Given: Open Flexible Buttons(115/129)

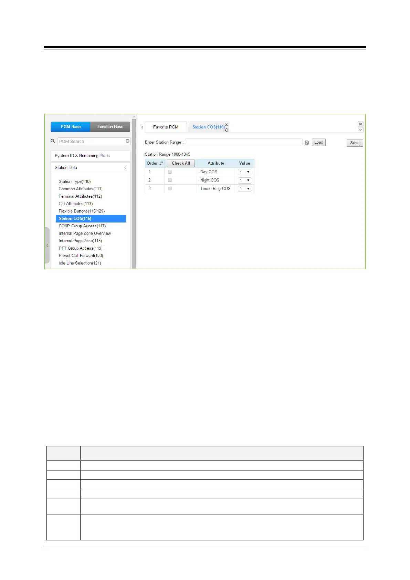Looking at the screenshot, I should (x=82, y=211).
